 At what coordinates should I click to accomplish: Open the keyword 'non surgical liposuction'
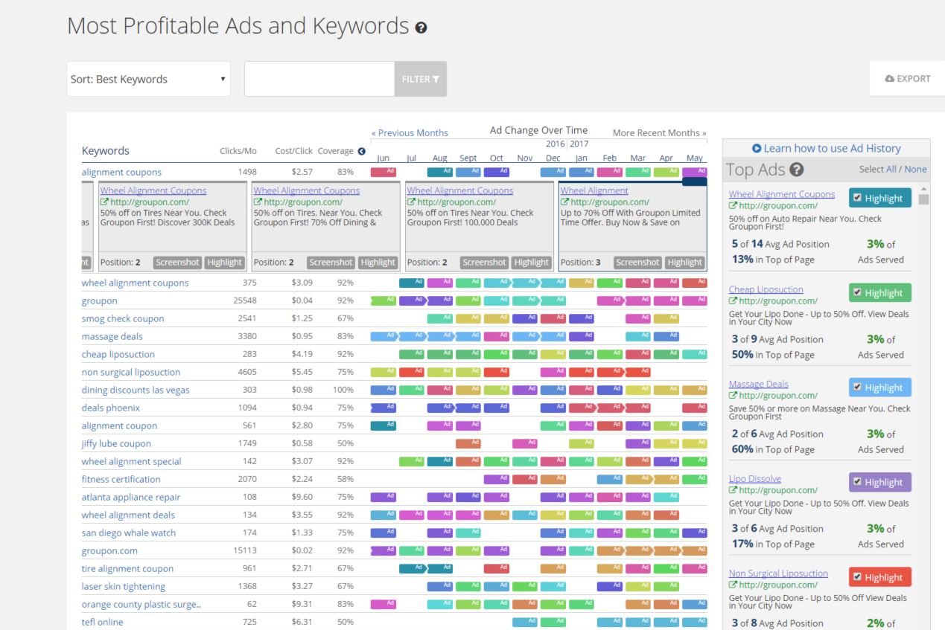pos(131,372)
